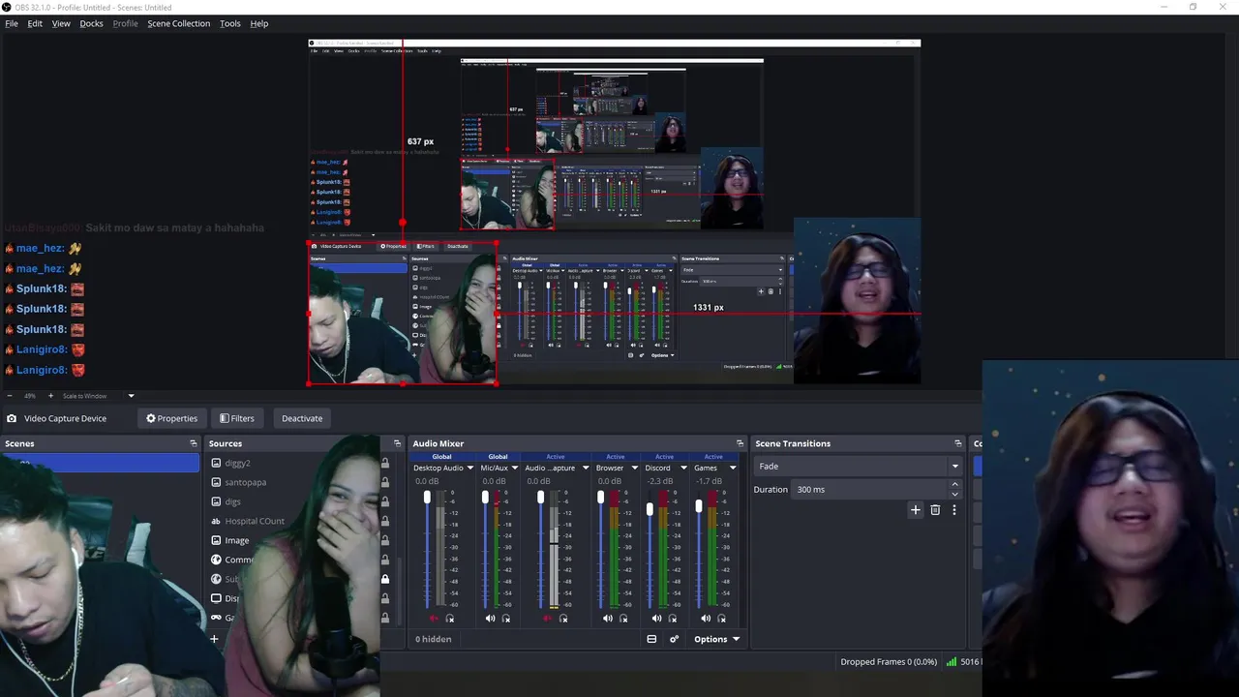Screen dimensions: 1239x697
Task: Mute the Games audio channel
Action: pyautogui.click(x=706, y=619)
